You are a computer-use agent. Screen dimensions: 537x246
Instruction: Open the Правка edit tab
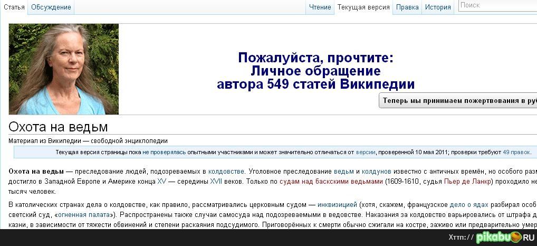tap(408, 7)
